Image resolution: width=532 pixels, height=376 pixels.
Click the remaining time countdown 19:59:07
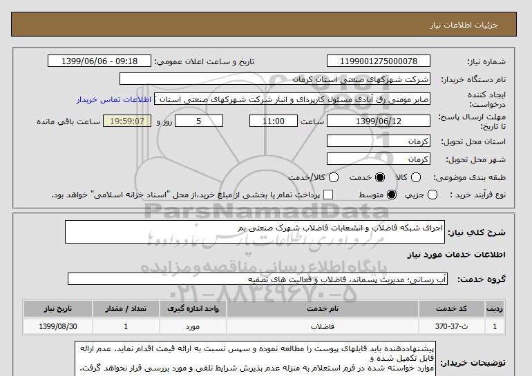127,121
